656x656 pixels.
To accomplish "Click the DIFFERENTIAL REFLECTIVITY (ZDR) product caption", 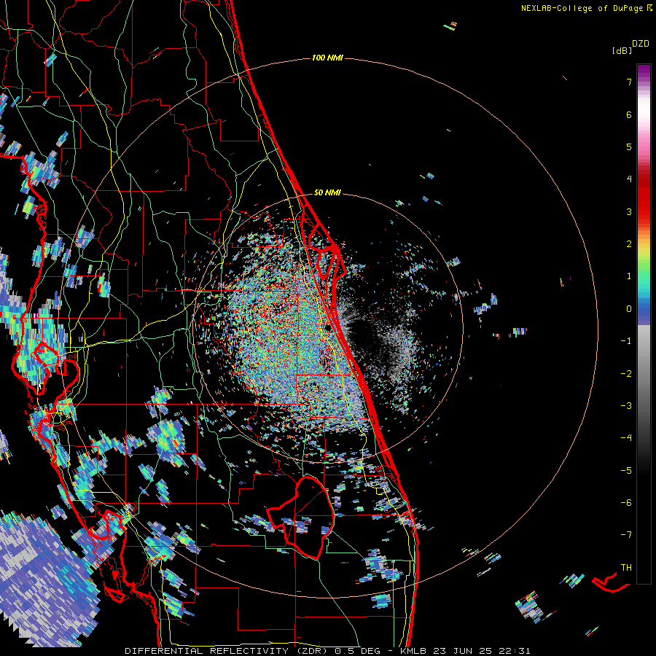I will [x=227, y=651].
